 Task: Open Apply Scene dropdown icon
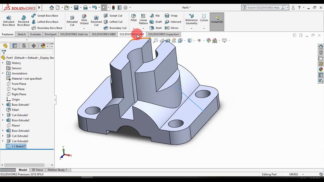(215, 40)
